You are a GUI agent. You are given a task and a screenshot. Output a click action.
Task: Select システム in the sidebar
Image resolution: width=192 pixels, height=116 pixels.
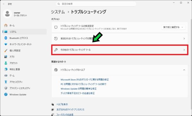click(25, 32)
